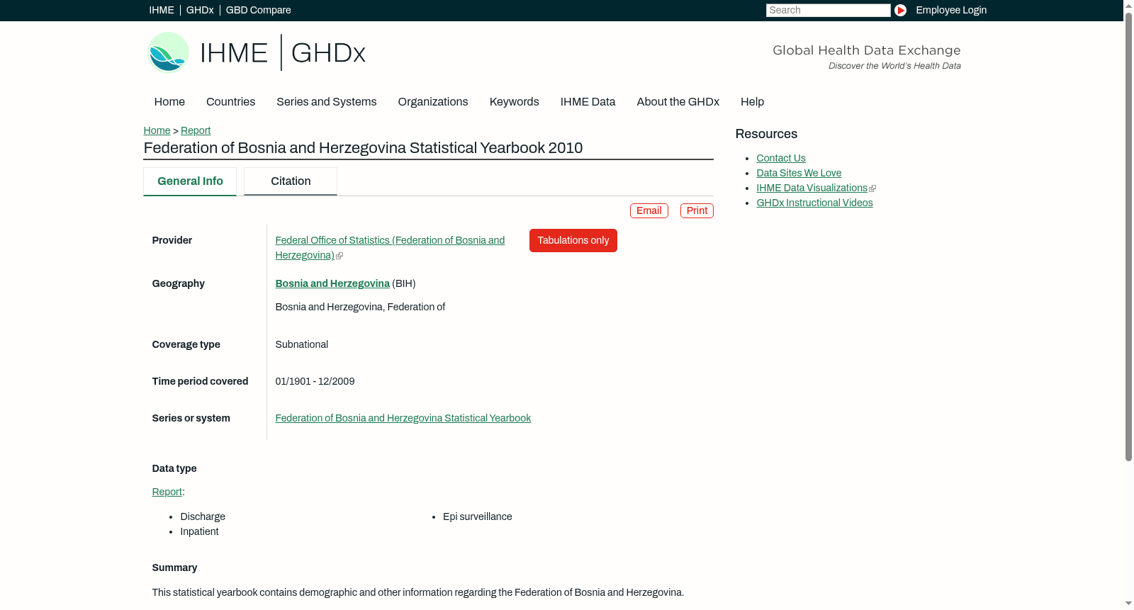Click 'Bosnia and Herzegovina, Federation of' text
The height and width of the screenshot is (610, 1134).
coord(360,307)
